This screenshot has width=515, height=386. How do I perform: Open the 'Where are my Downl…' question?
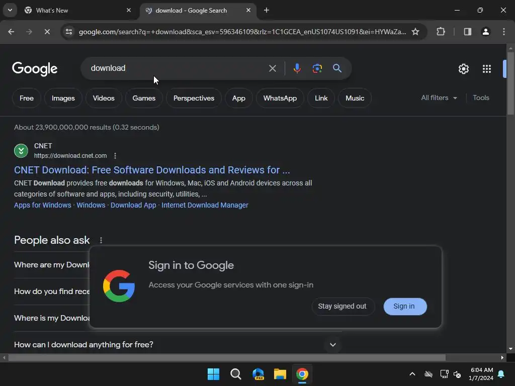pos(52,265)
